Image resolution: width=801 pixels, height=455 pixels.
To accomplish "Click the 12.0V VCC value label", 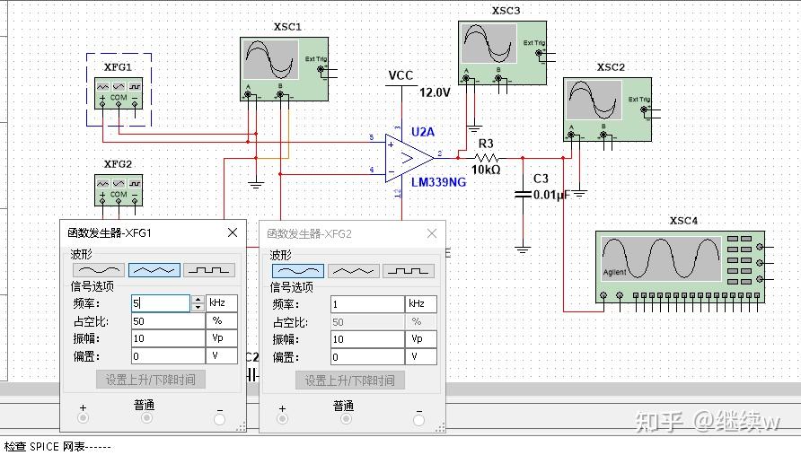I will (x=435, y=92).
